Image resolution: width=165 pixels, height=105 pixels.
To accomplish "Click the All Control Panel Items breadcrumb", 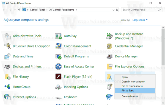I will (x=62, y=10).
